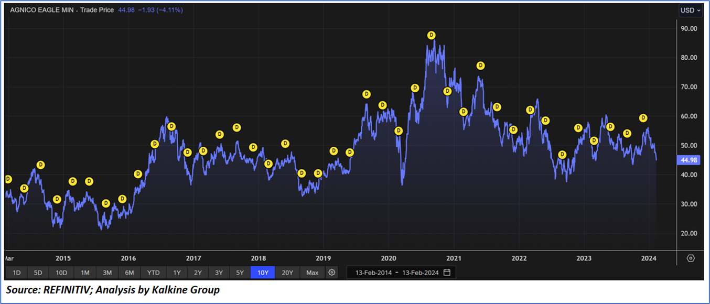Click the 90.00 price axis label
Image resolution: width=710 pixels, height=304 pixels.
(689, 28)
